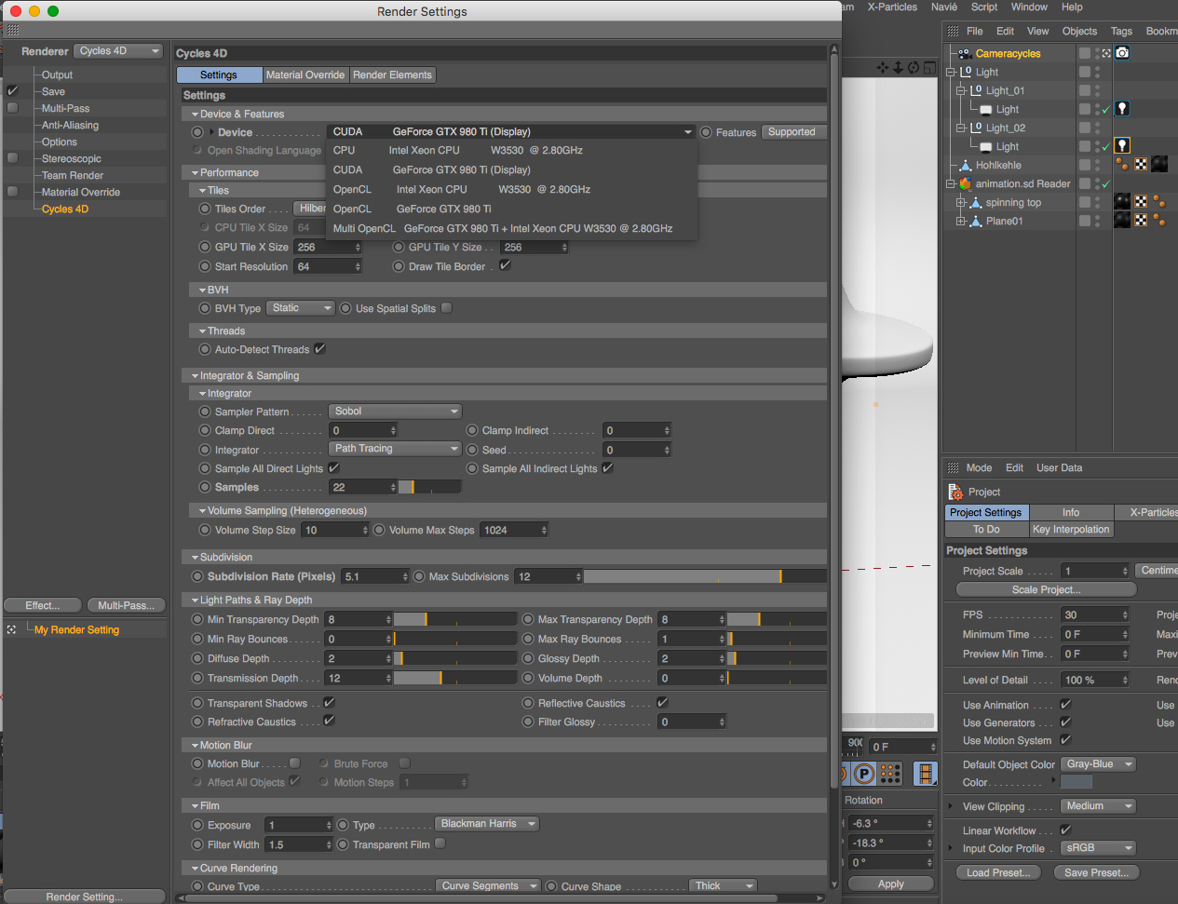This screenshot has width=1178, height=904.
Task: Click the black material tag on Plane01
Action: point(1122,221)
